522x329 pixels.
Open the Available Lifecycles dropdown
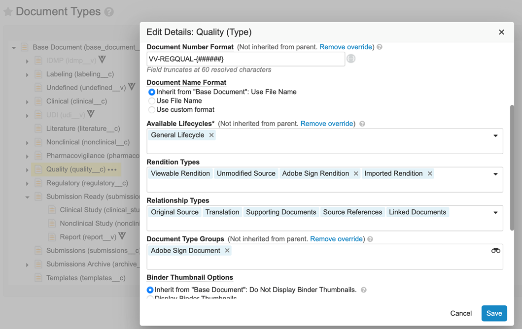point(496,134)
